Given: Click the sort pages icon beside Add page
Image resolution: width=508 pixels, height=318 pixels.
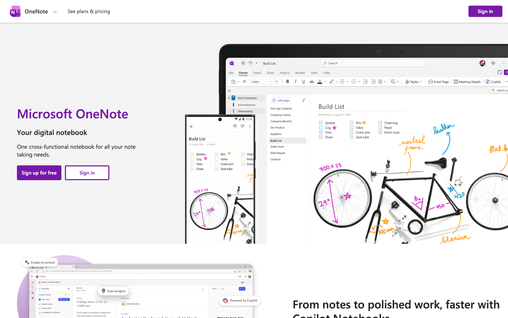Looking at the screenshot, I should point(304,100).
